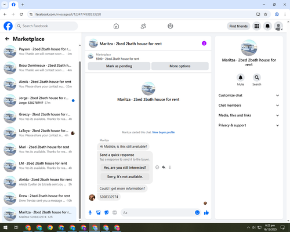
Task: Click the Search Facebook field
Action: coord(46,26)
